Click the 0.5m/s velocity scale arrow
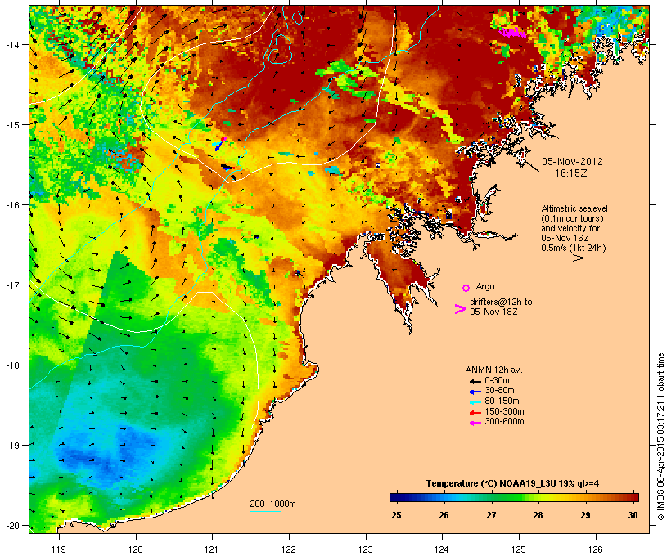This screenshot has height=556, width=671. [567, 258]
